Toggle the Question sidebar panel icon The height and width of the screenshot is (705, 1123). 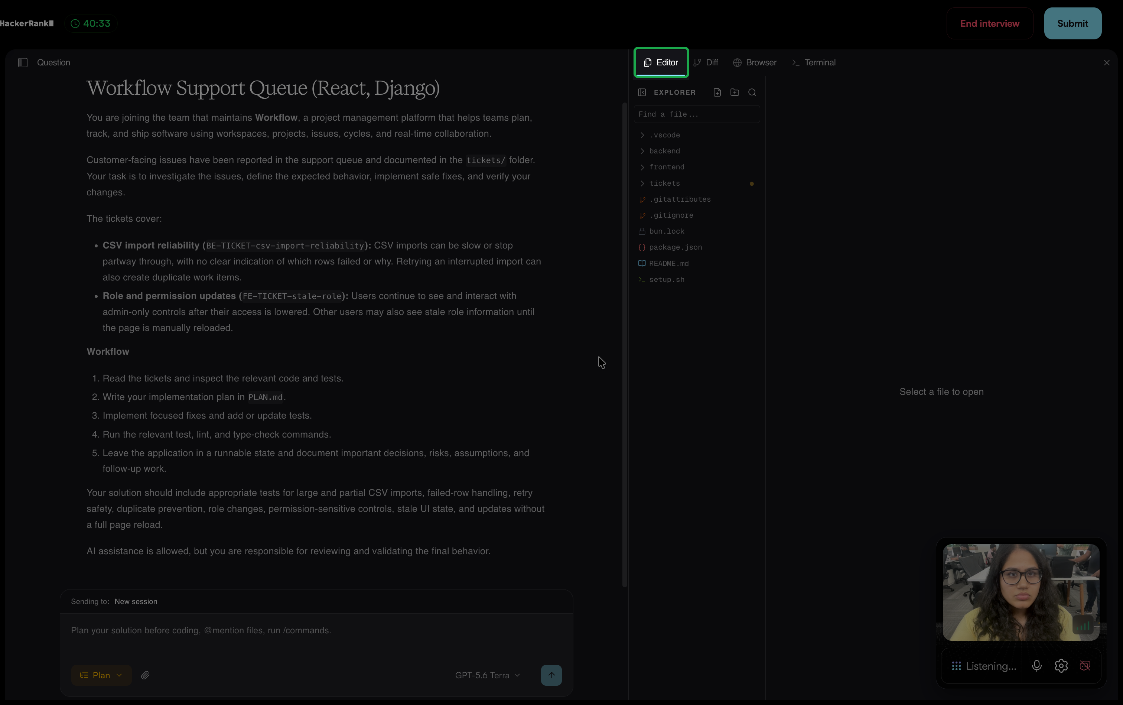pyautogui.click(x=23, y=62)
